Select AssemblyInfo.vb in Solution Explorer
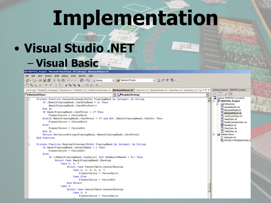Viewport: 271px width, 203px height. (232, 107)
